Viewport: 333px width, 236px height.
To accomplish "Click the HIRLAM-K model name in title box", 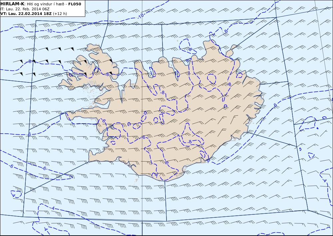I will pos(12,4).
